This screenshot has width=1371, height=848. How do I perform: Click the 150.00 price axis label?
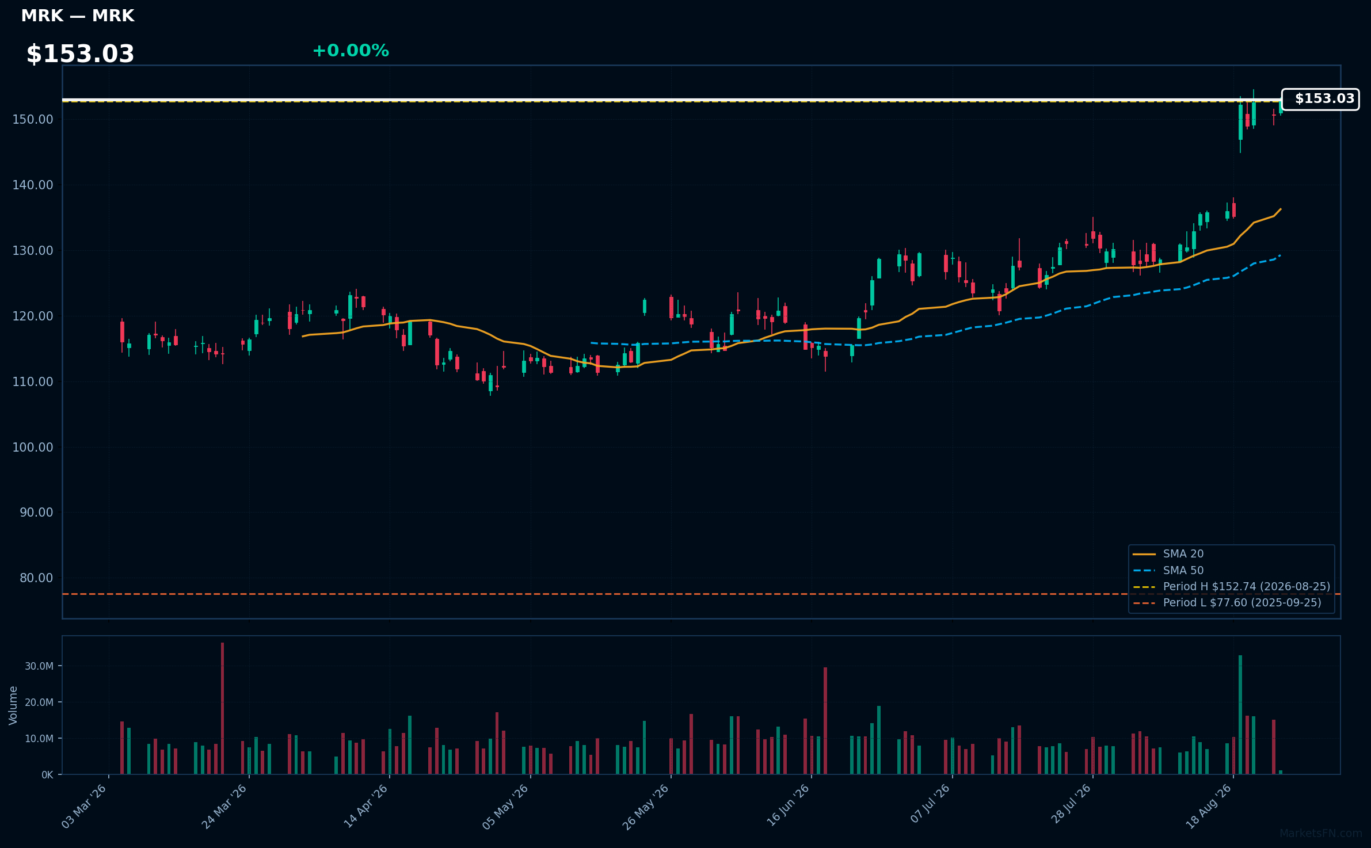pyautogui.click(x=32, y=120)
